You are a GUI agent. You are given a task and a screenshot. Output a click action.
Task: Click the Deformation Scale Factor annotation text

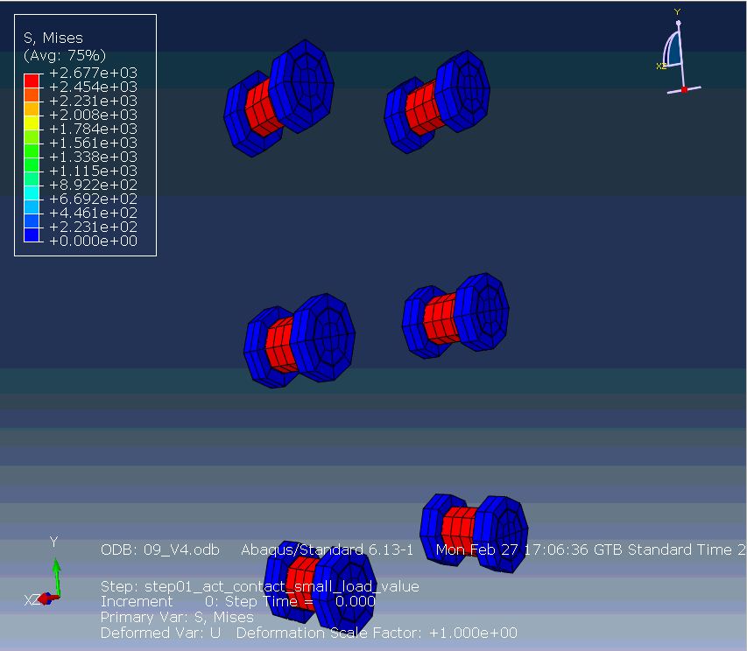coord(377,633)
